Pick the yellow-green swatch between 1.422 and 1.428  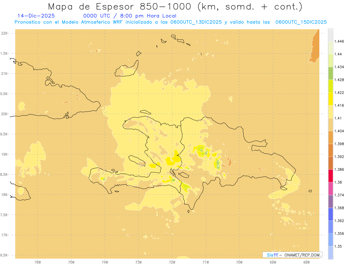[331, 86]
